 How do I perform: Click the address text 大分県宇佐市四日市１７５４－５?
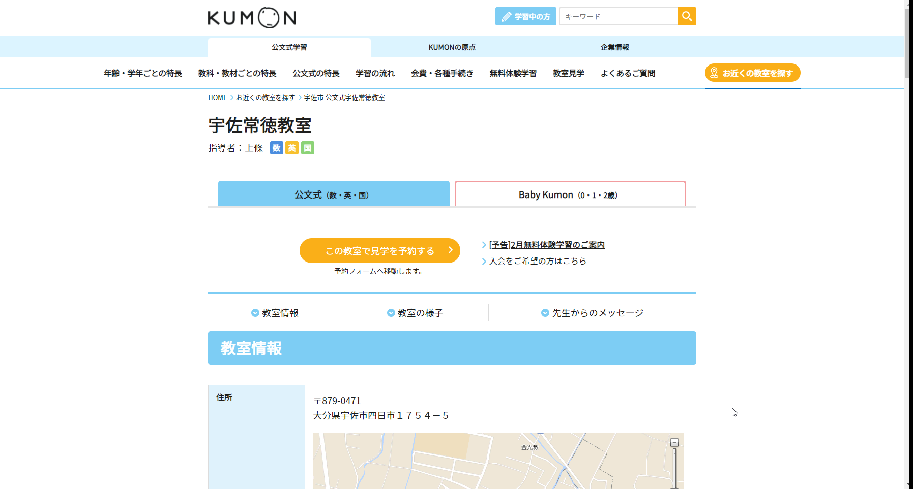(x=381, y=415)
